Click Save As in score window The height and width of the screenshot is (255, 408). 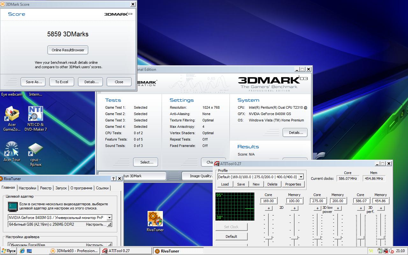tap(33, 82)
